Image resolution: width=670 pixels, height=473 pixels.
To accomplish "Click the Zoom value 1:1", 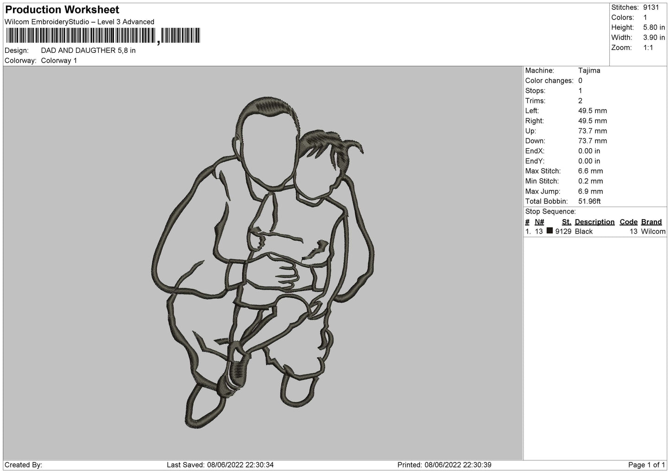I will coord(648,48).
